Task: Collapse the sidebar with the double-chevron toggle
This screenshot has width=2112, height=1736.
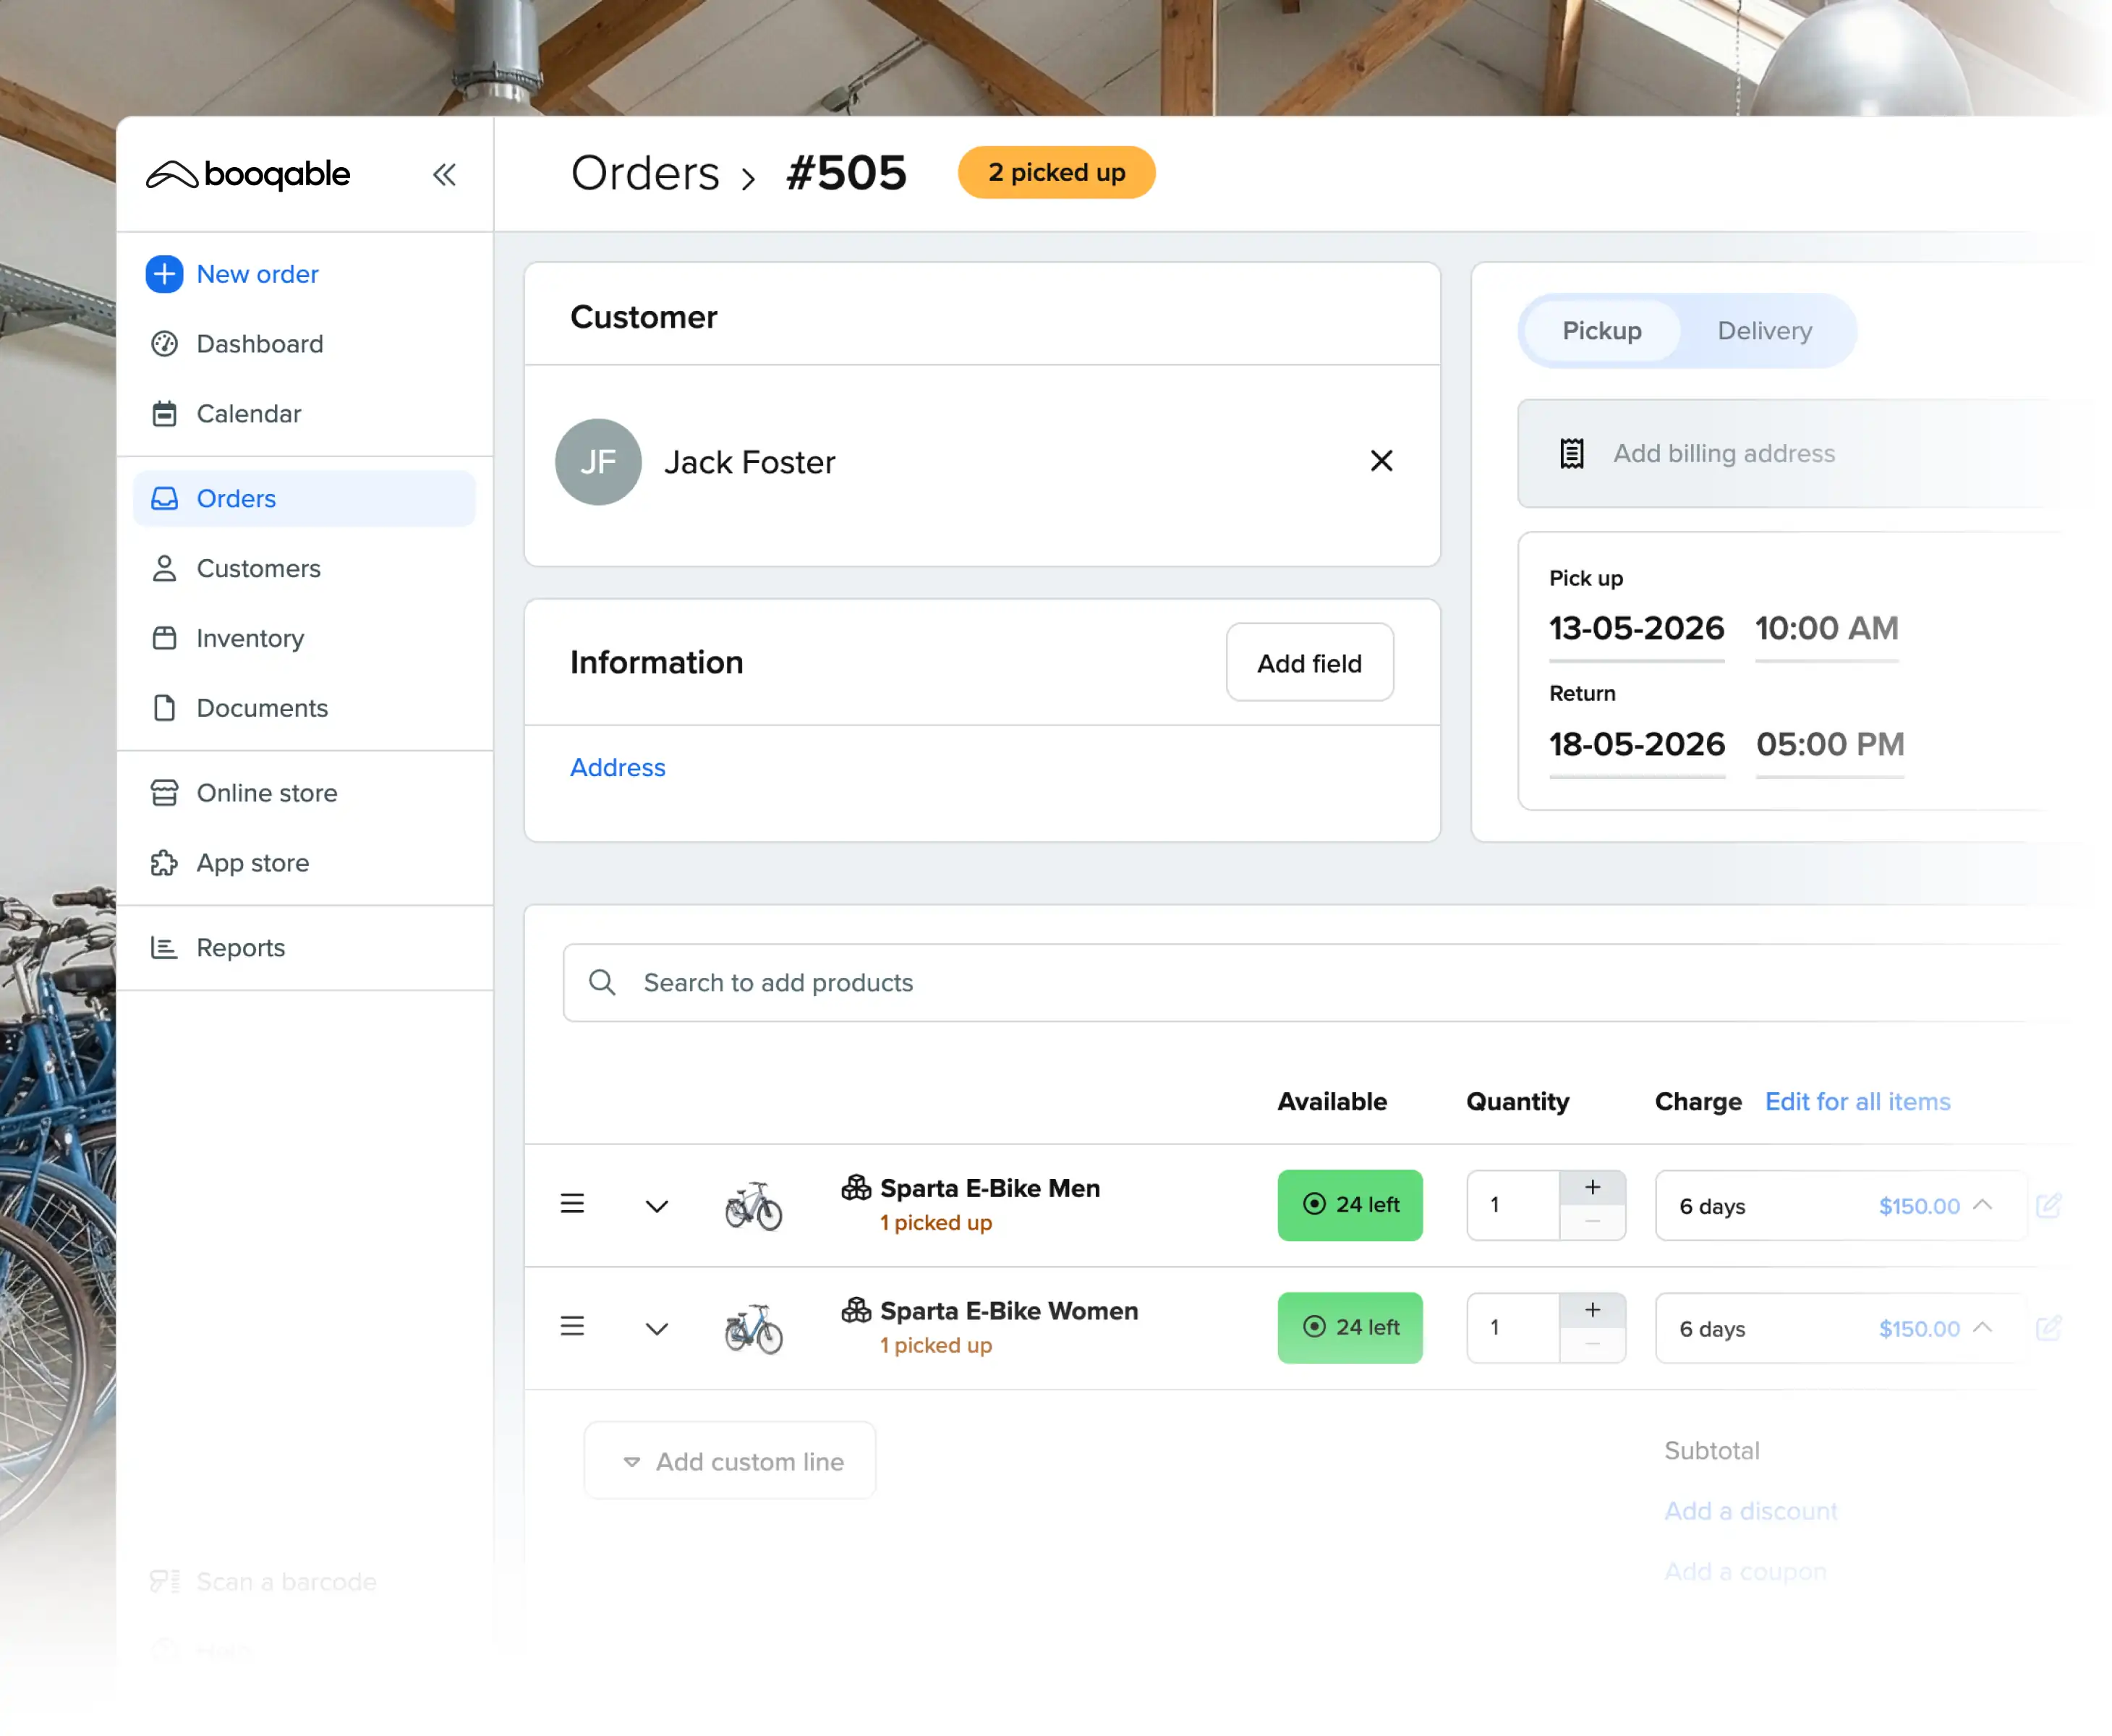Action: (x=444, y=174)
